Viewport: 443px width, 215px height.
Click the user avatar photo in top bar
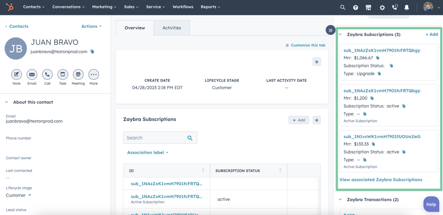[428, 7]
